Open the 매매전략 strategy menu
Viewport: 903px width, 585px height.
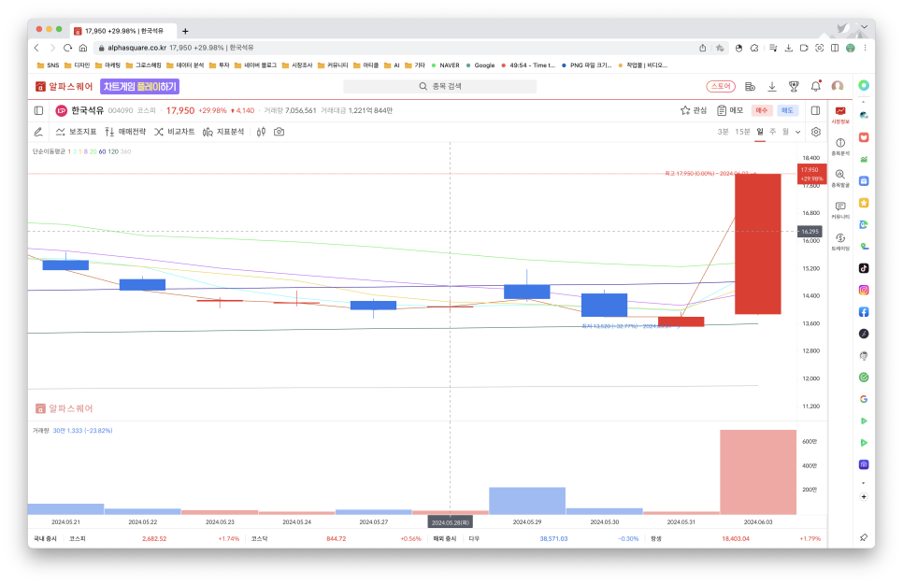(125, 132)
